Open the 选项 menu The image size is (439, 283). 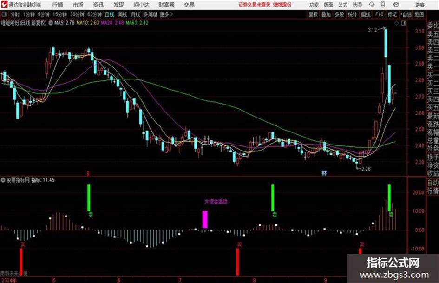pos(357,5)
